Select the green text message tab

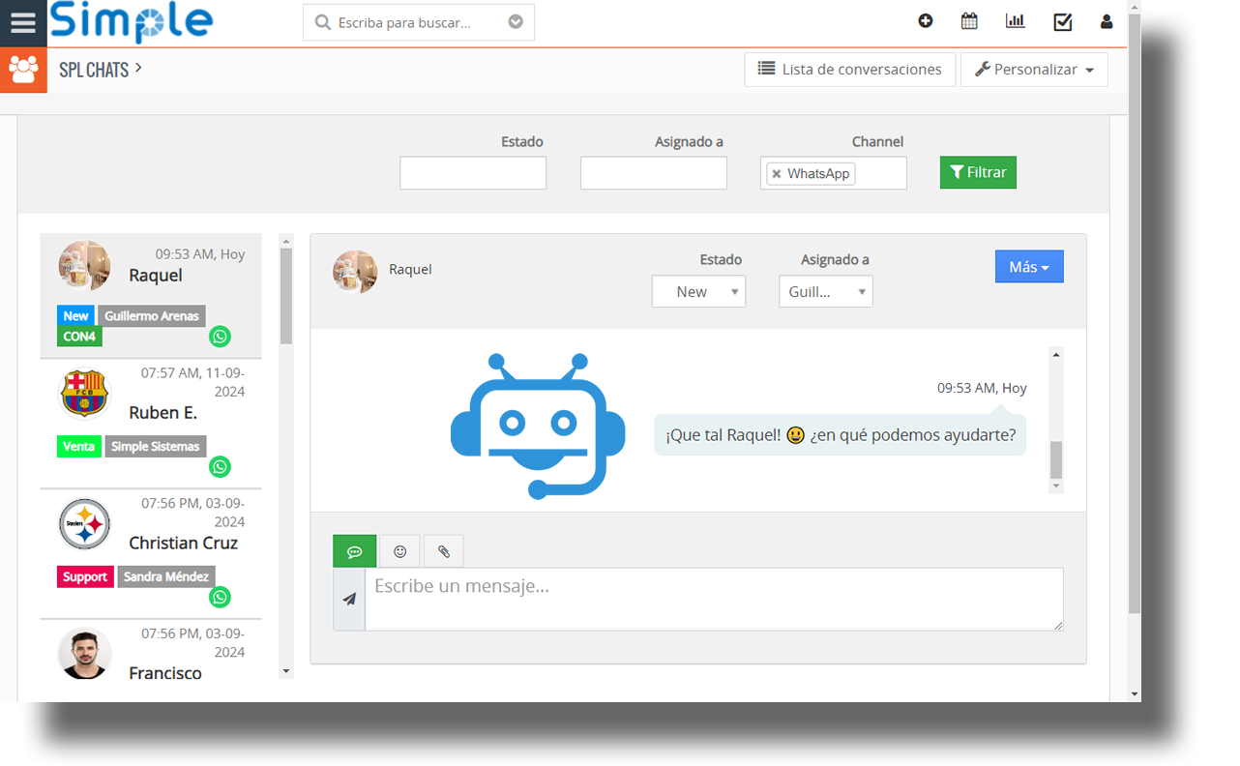click(355, 551)
